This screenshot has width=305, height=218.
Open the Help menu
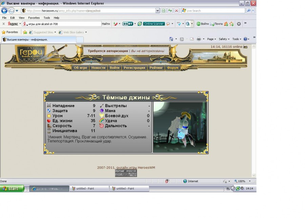(56, 18)
